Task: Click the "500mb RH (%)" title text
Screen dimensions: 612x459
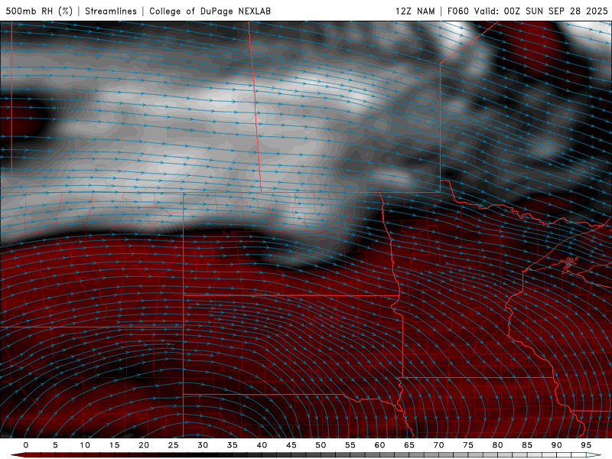Action: 39,11
